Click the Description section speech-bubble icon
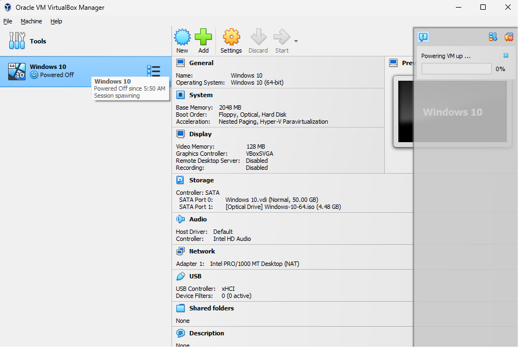 [x=180, y=333]
